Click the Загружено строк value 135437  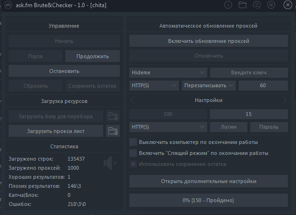[x=76, y=159]
